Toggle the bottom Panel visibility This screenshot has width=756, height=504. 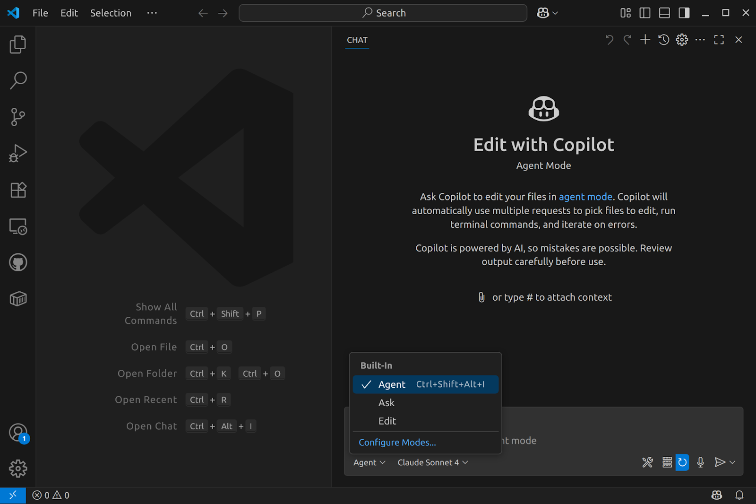664,13
